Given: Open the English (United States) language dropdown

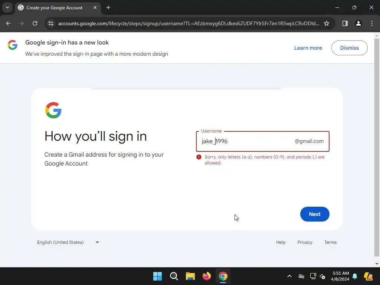Looking at the screenshot, I should coord(68,242).
